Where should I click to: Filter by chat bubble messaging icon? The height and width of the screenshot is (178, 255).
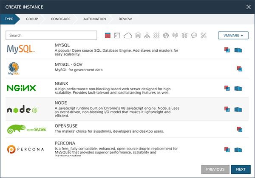click(x=194, y=35)
